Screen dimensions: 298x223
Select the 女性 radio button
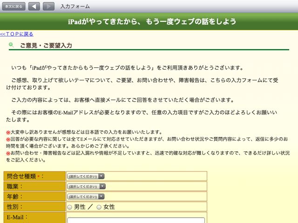(x=99, y=207)
